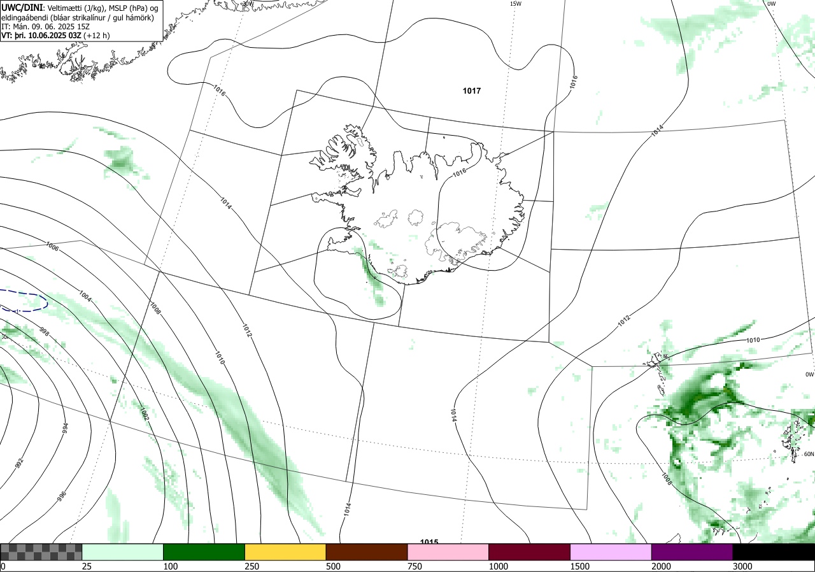Click the legend value 250
The width and height of the screenshot is (815, 572).
[252, 566]
